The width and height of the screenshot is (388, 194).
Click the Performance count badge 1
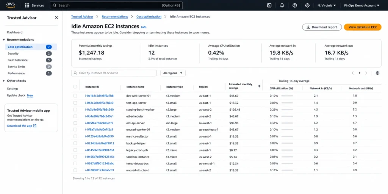click(49, 73)
